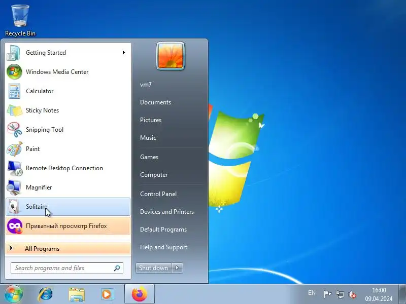Click the search magnifier icon
This screenshot has width=406, height=304.
pos(117,268)
